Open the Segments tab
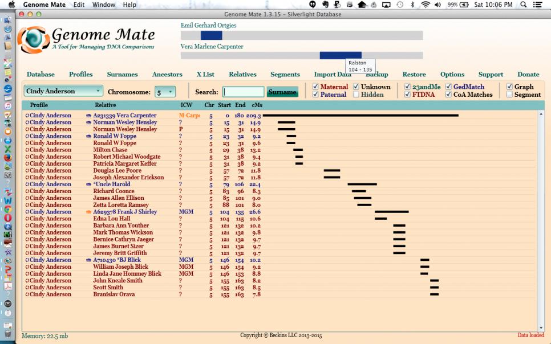This screenshot has height=344, width=551. 285,75
